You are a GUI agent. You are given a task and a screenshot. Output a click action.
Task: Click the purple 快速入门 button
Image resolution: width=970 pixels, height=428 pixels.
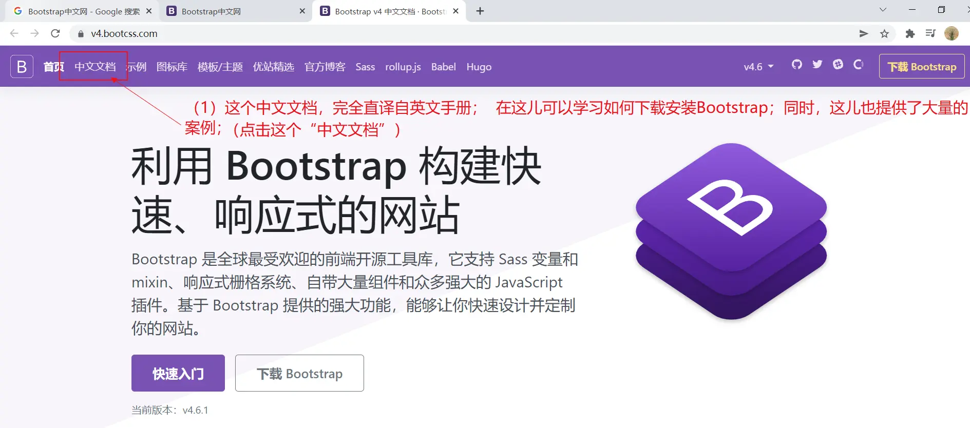(178, 373)
